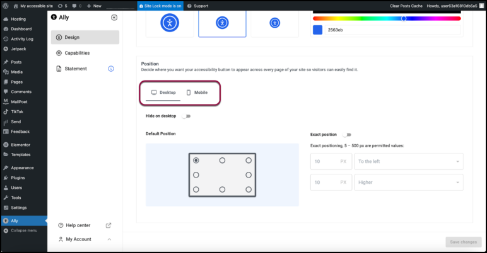
Task: Open the 'Higher' direction dropdown
Action: pos(409,183)
